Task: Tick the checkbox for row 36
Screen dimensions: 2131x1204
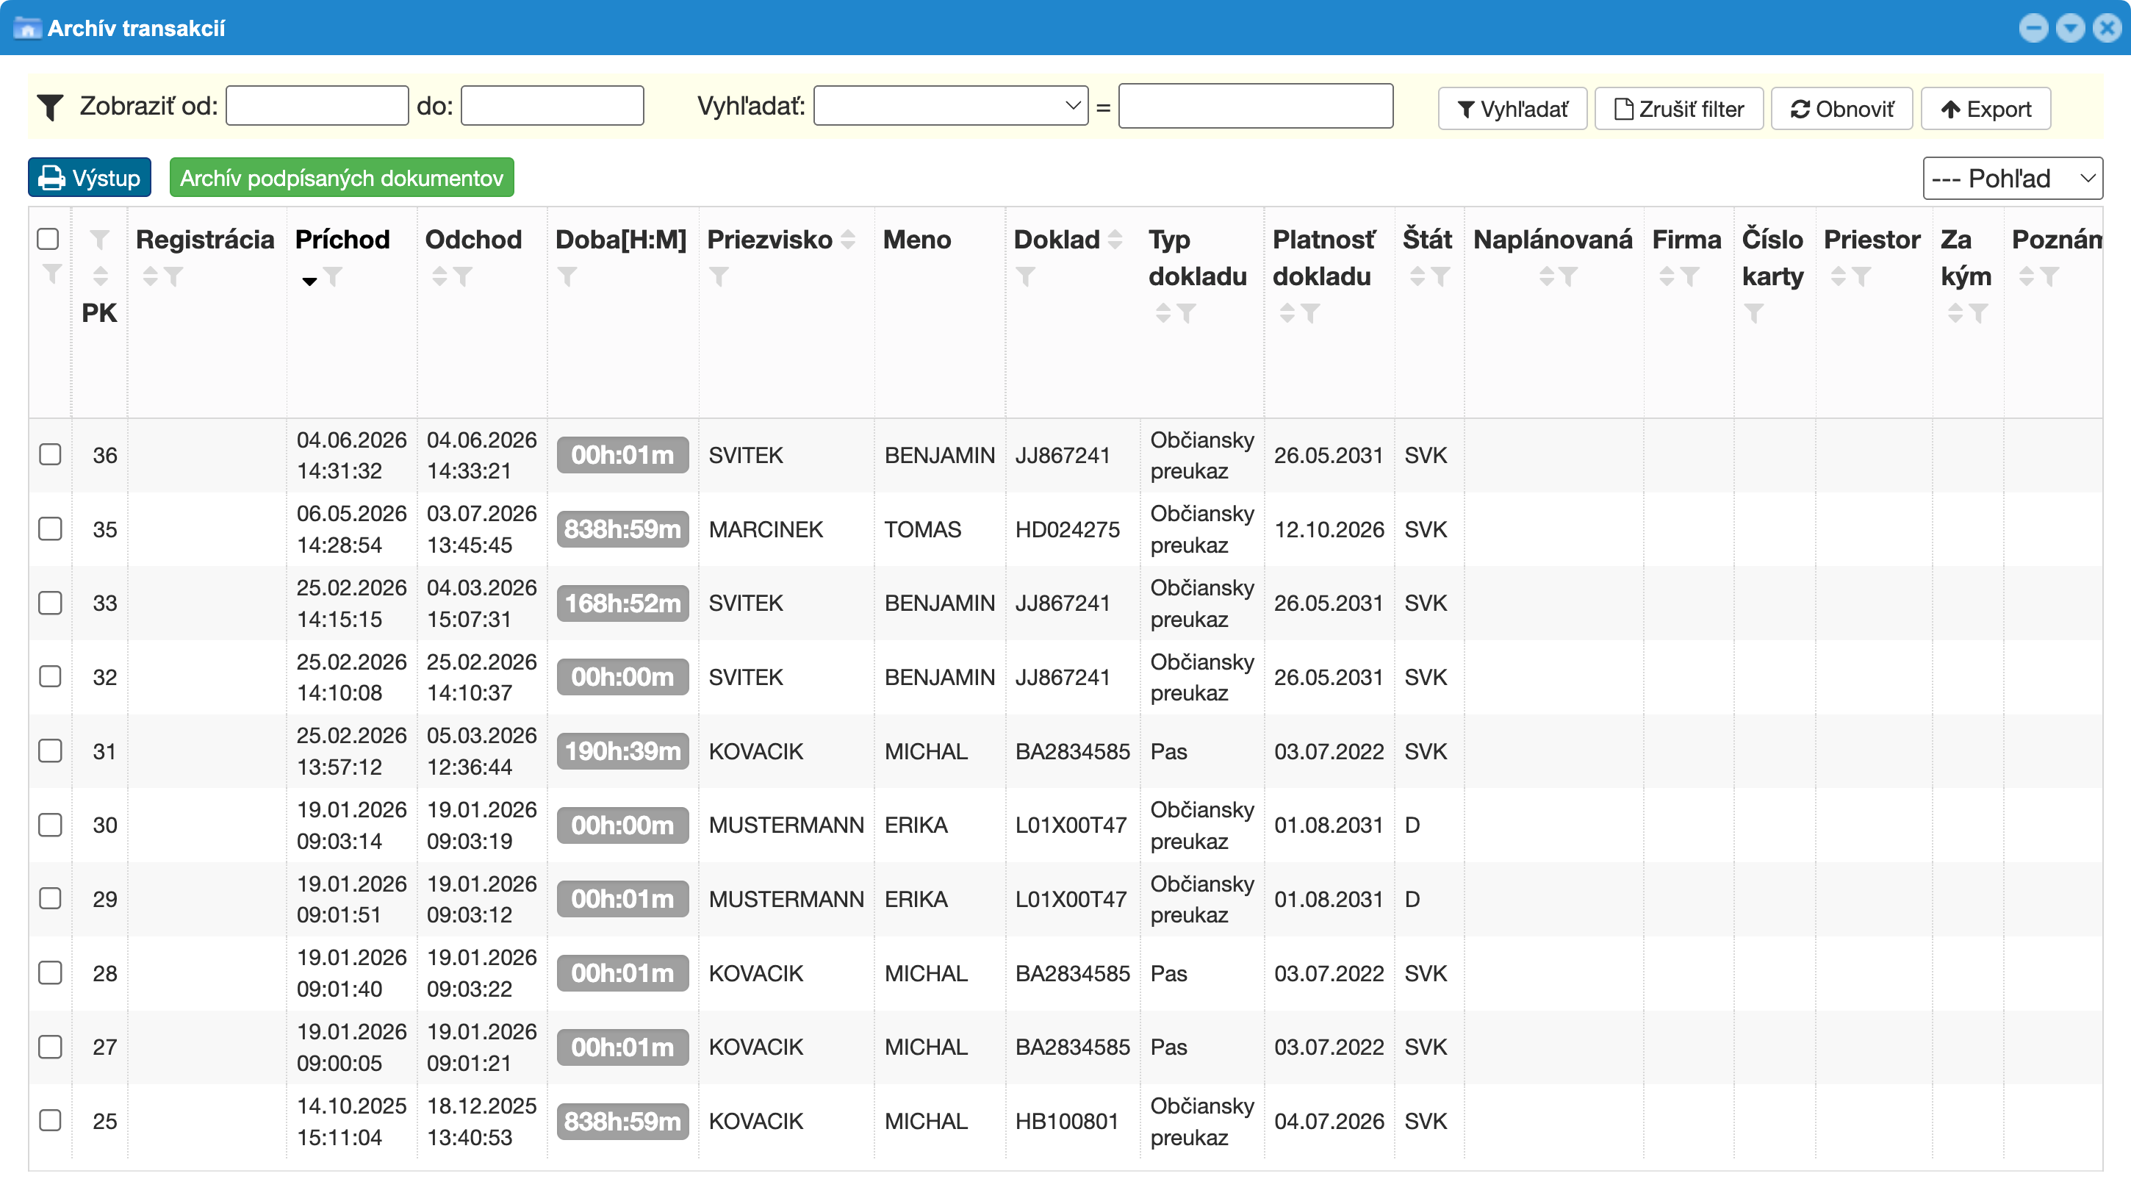Action: coord(51,454)
